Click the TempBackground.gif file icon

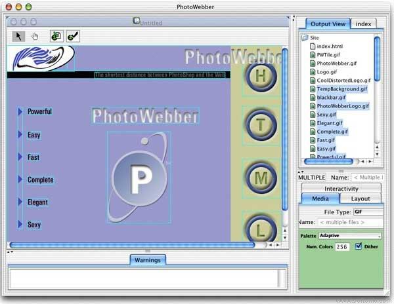pyautogui.click(x=313, y=89)
